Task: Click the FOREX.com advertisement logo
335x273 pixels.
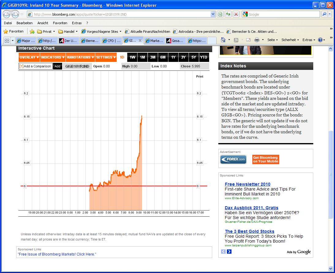Action: [x=233, y=160]
